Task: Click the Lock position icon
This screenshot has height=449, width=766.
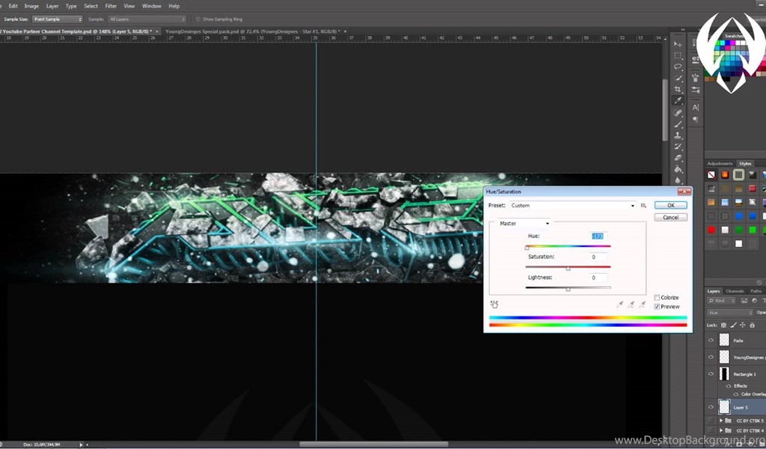Action: (743, 325)
